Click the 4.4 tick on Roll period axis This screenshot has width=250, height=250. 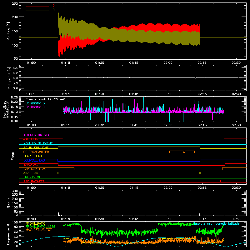pyautogui.click(x=15, y=68)
